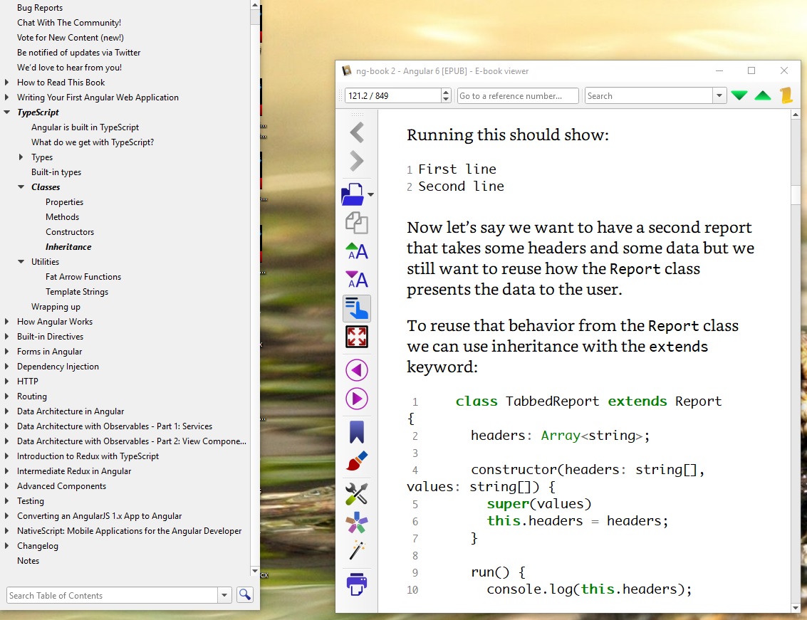Expand the Testing section

[6, 500]
